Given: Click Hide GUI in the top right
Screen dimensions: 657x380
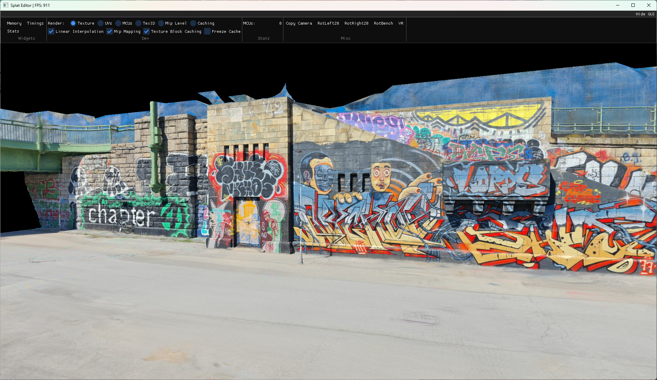Looking at the screenshot, I should coord(645,14).
